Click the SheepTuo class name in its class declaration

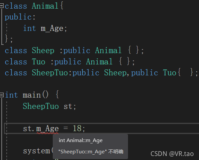tap(50, 73)
